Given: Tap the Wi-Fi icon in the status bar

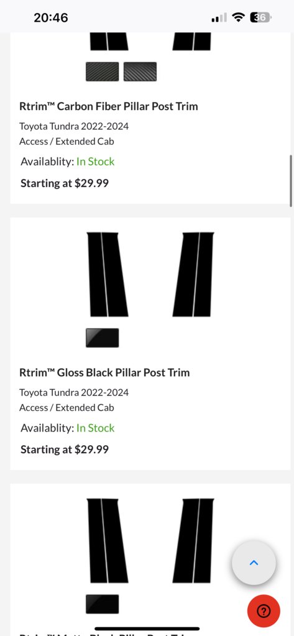Looking at the screenshot, I should click(239, 17).
